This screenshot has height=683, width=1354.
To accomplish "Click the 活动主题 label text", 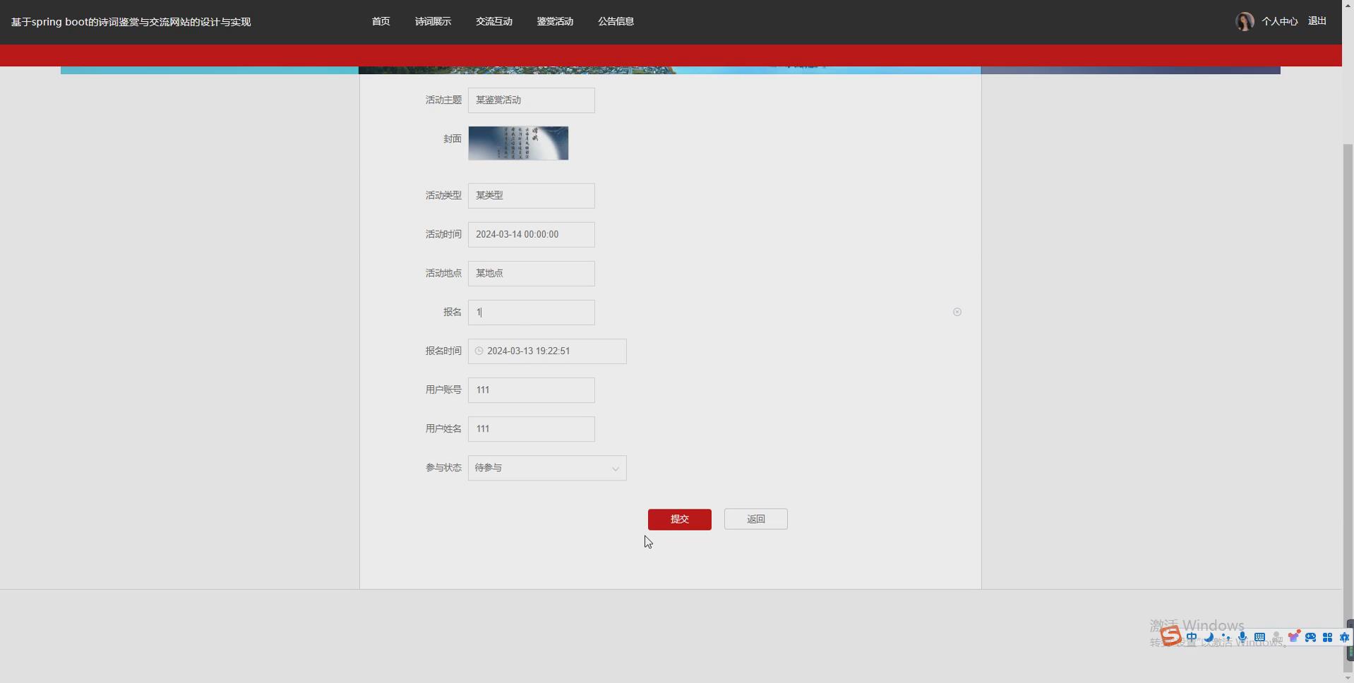I will (x=443, y=100).
